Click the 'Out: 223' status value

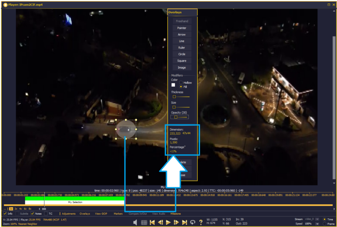pos(242,223)
